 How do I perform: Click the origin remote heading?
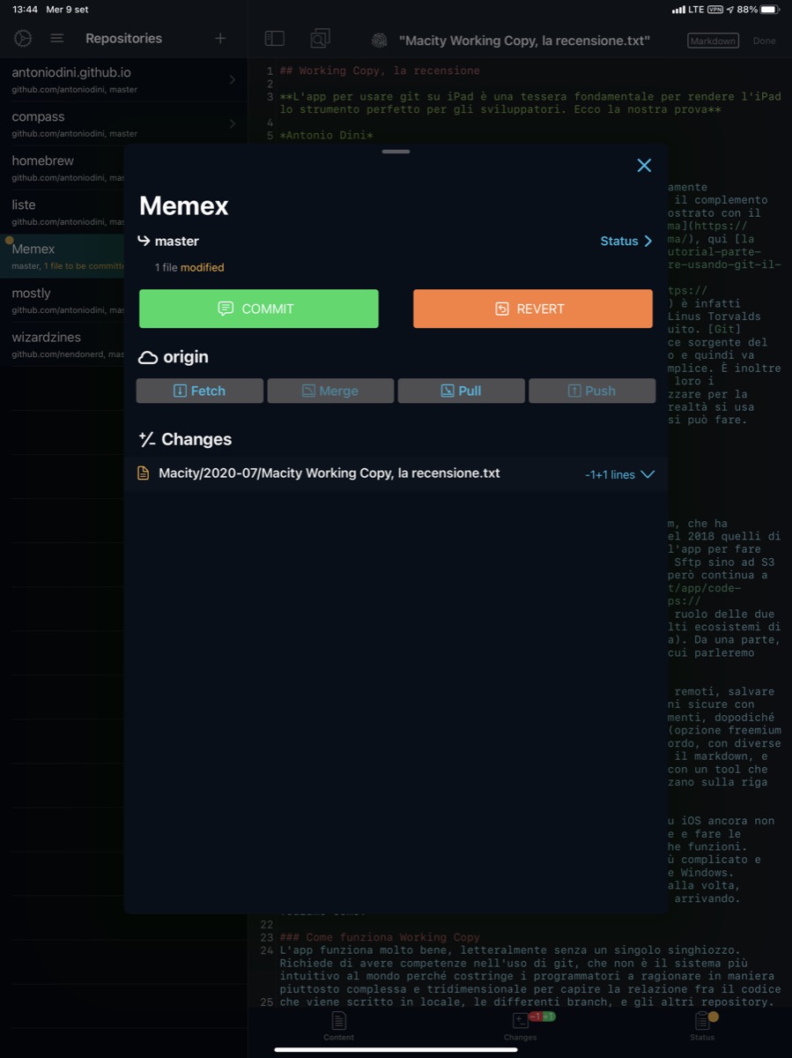[174, 357]
